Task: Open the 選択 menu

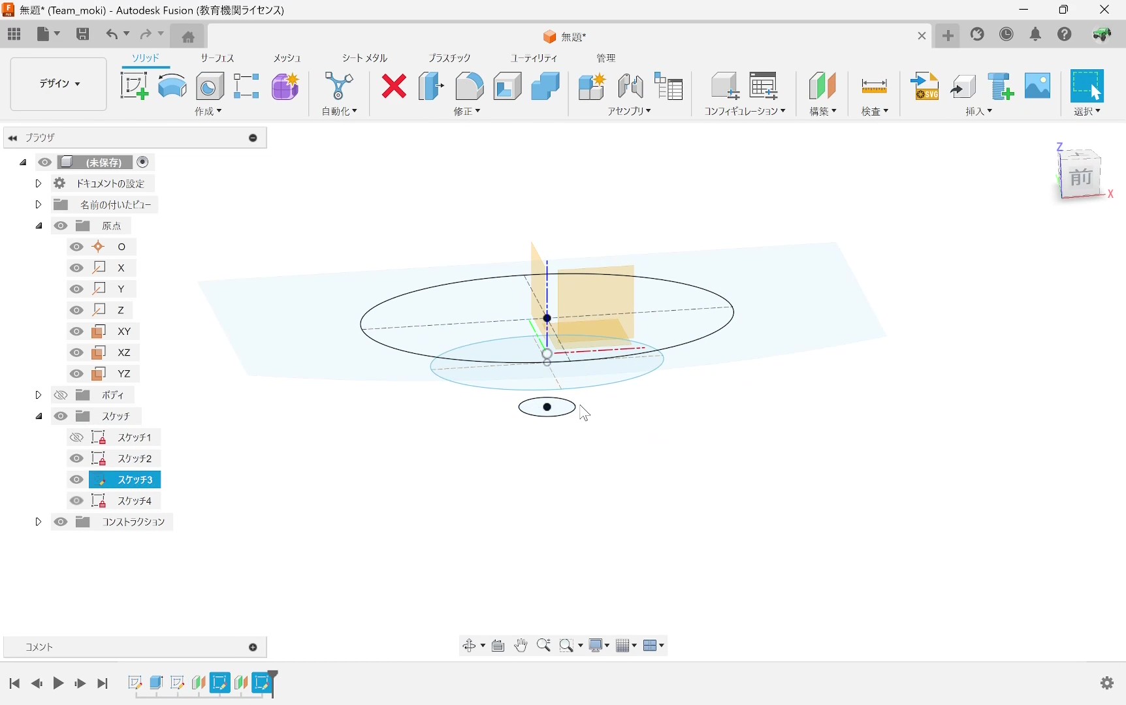Action: 1087,112
